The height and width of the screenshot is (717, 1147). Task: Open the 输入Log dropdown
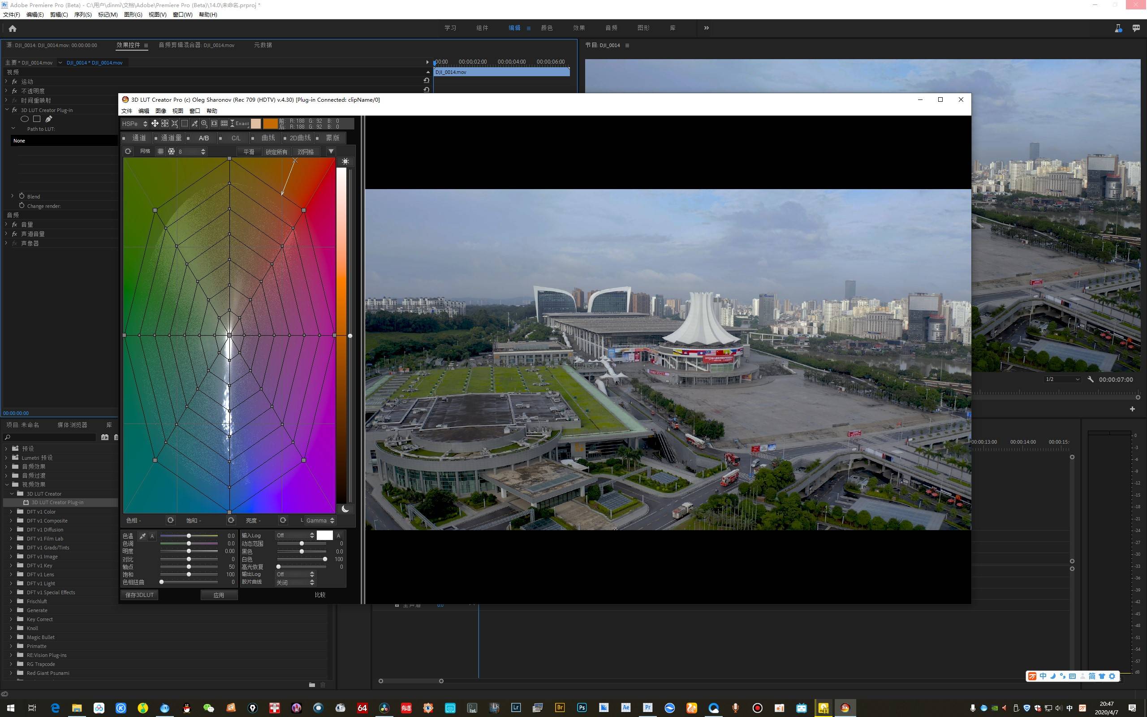(295, 536)
